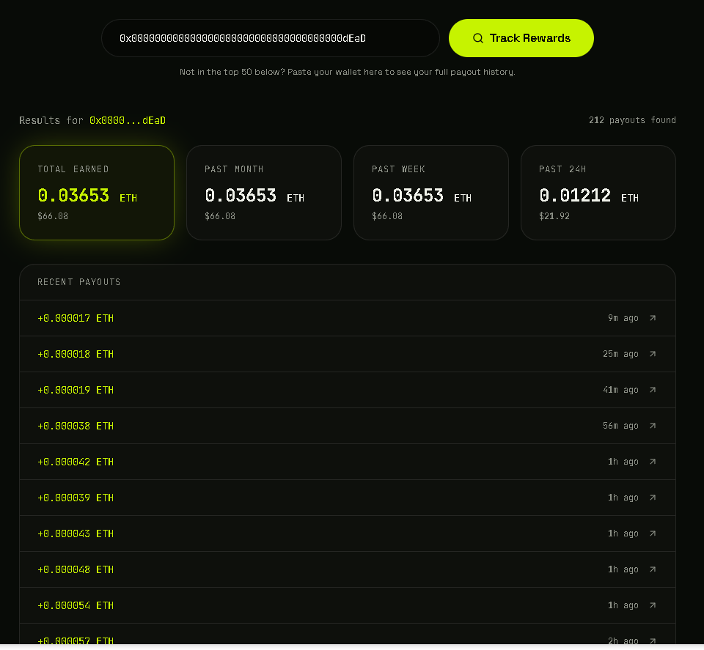Viewport: 704px width, 650px height.
Task: Click the +0.000018 ETH amount
Action: click(76, 354)
